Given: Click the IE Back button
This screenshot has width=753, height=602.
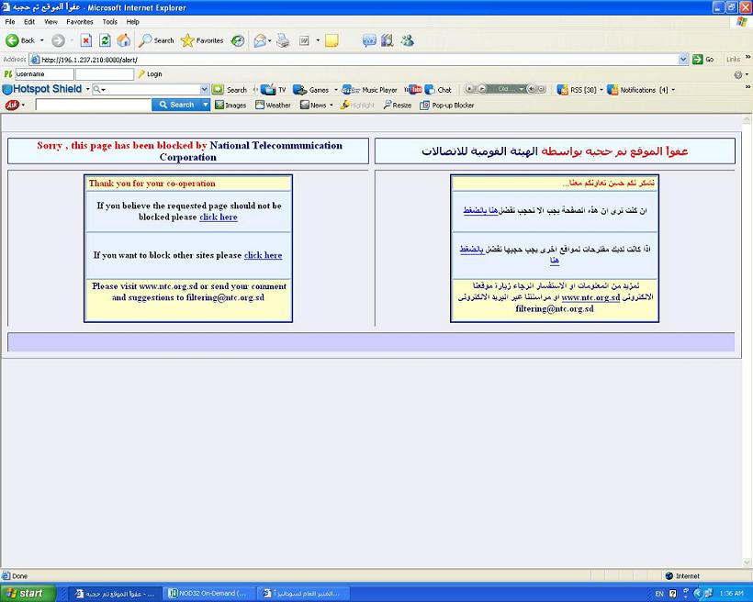Looking at the screenshot, I should (x=19, y=40).
